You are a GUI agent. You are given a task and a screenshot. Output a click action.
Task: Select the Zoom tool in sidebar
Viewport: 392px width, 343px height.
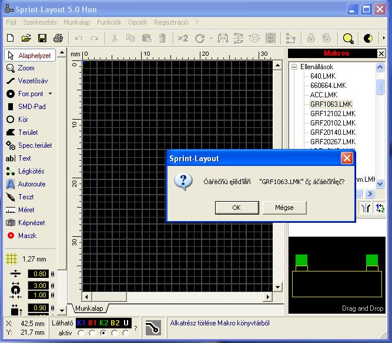(x=21, y=68)
